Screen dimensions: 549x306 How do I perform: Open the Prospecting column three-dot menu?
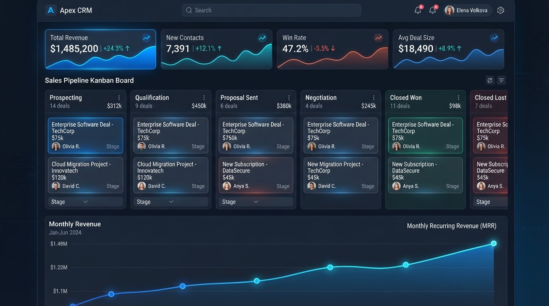119,98
